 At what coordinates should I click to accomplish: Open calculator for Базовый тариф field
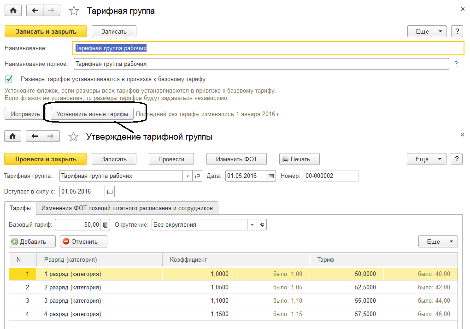coord(106,225)
